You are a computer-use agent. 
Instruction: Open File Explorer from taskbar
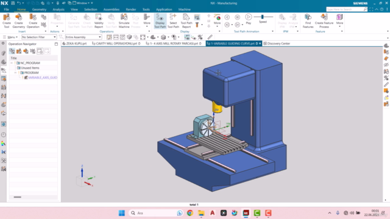coord(201,213)
